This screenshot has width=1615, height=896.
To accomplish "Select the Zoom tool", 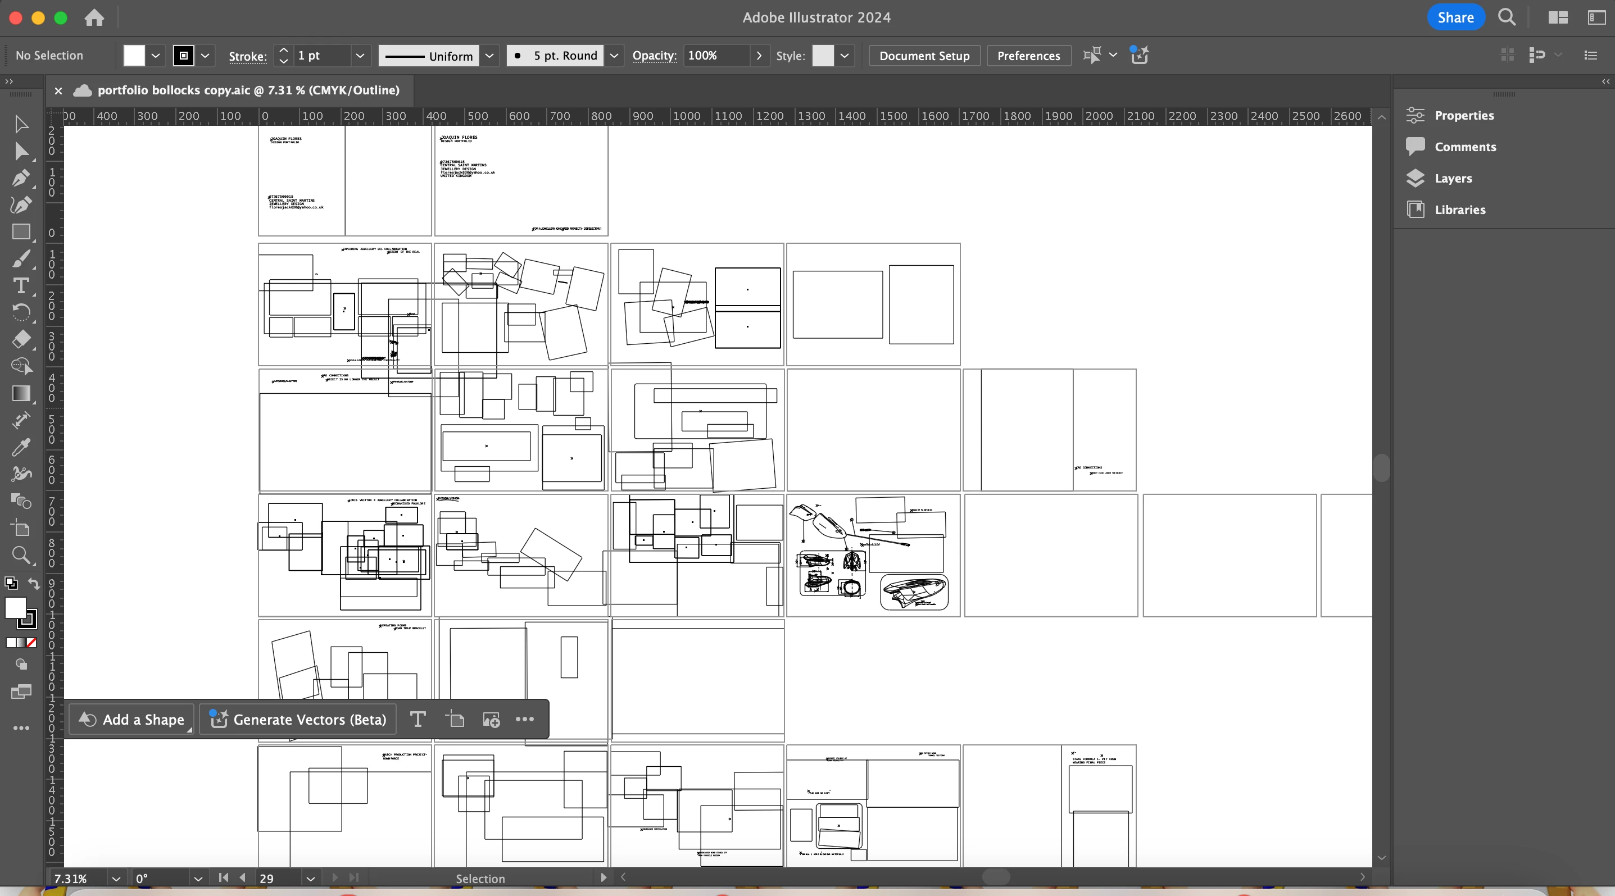I will tap(21, 554).
